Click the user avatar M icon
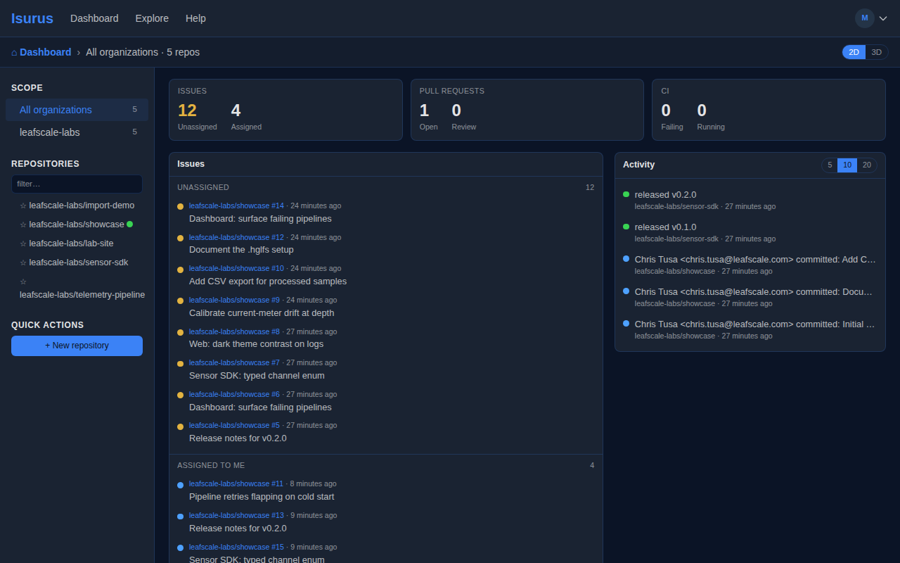This screenshot has width=900, height=563. point(864,18)
